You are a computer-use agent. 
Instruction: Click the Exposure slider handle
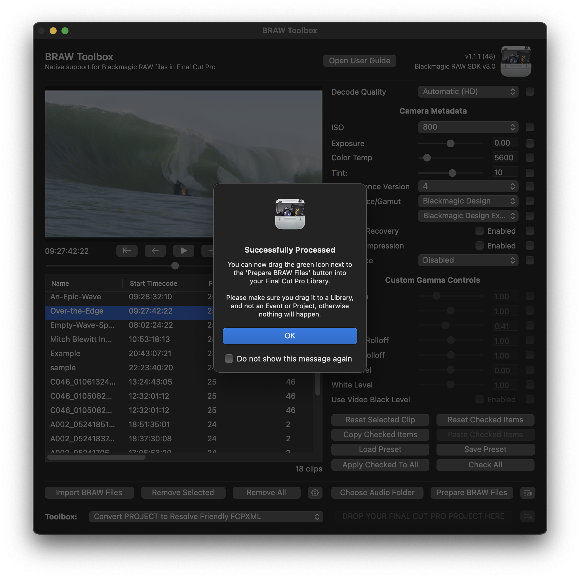450,143
